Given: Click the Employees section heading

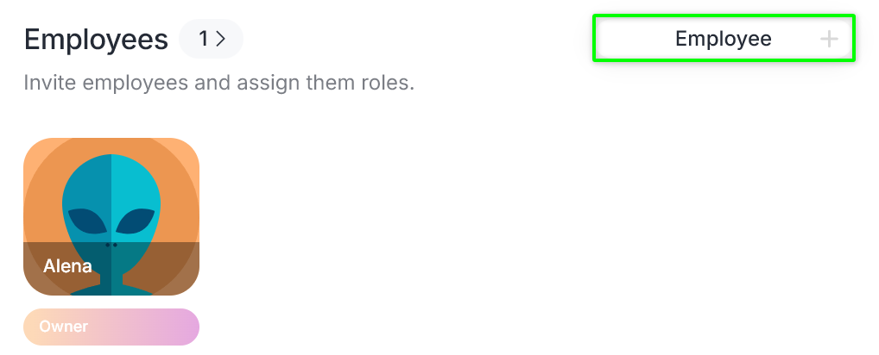Looking at the screenshot, I should coord(95,39).
